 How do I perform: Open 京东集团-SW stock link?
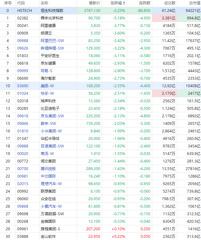52,116
